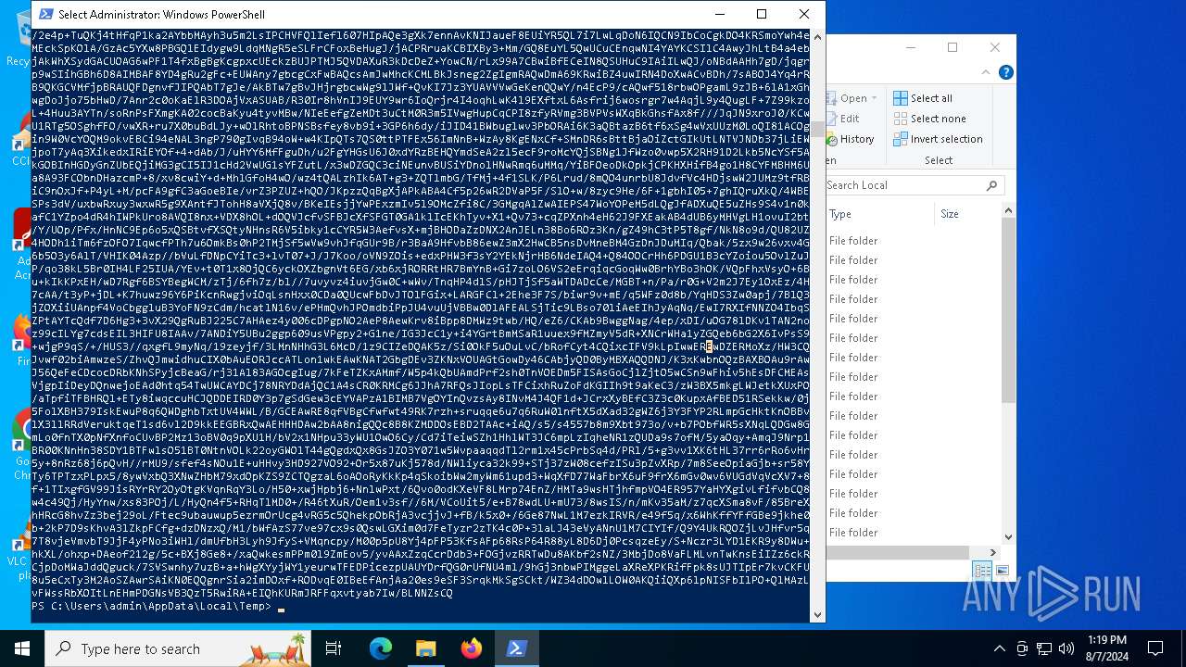Open the network status tray icon
Image resolution: width=1186 pixels, height=667 pixels.
pyautogui.click(x=1044, y=648)
